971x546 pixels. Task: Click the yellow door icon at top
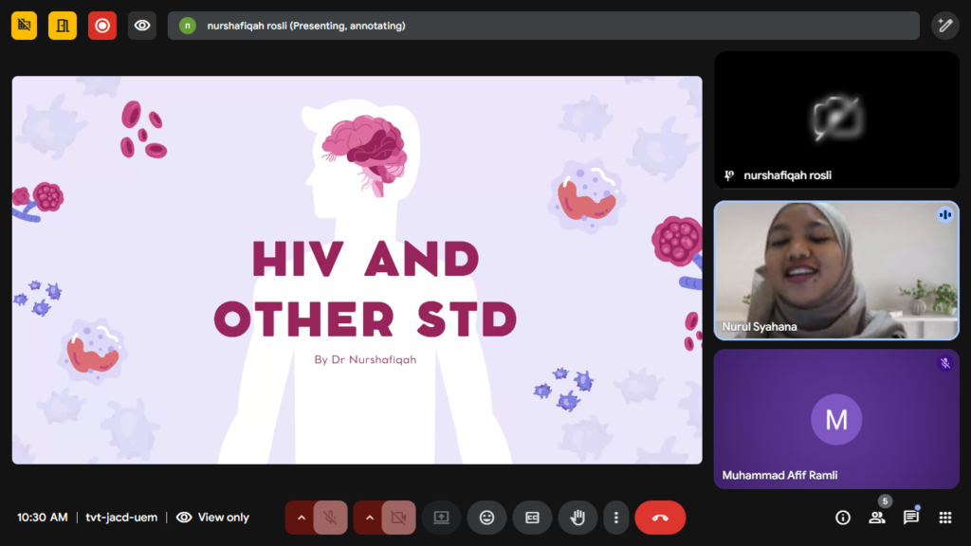pyautogui.click(x=63, y=26)
